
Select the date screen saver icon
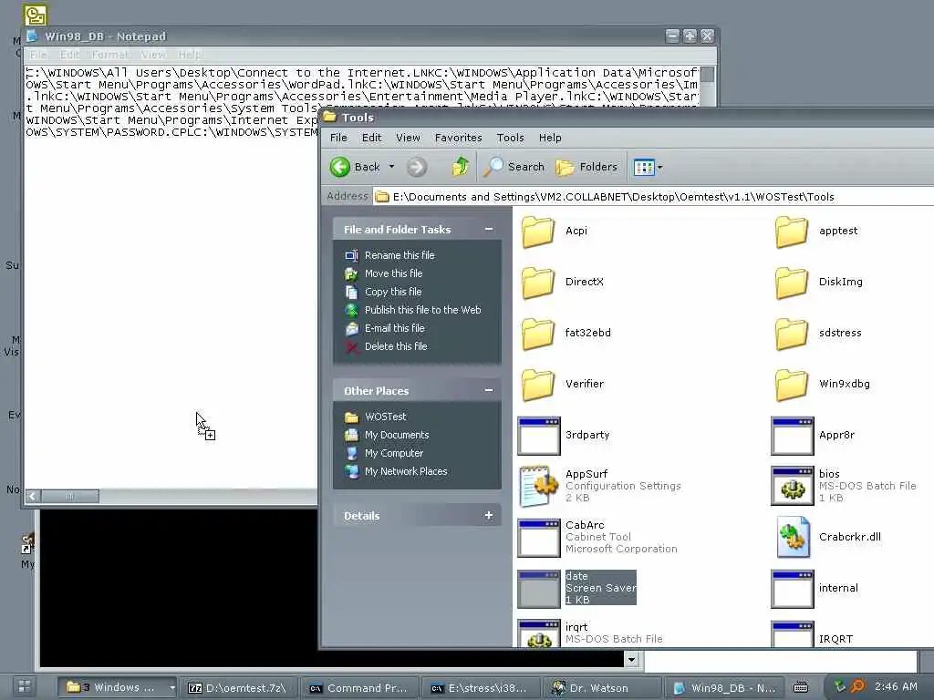pyautogui.click(x=539, y=590)
